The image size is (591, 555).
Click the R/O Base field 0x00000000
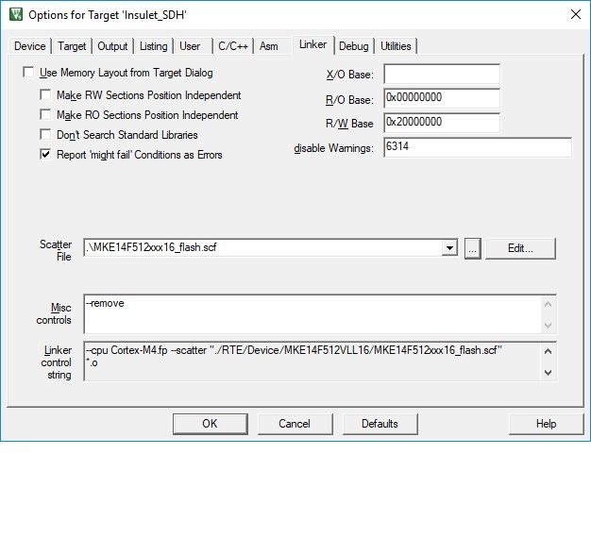(x=442, y=98)
